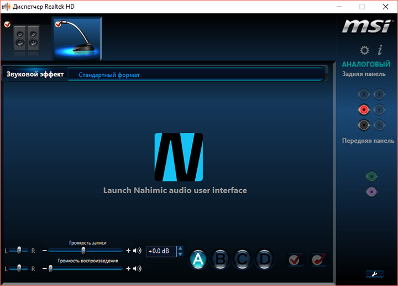Screen dimensions: 398x286
Task: Open connector settings wrench button
Action: click(x=375, y=274)
